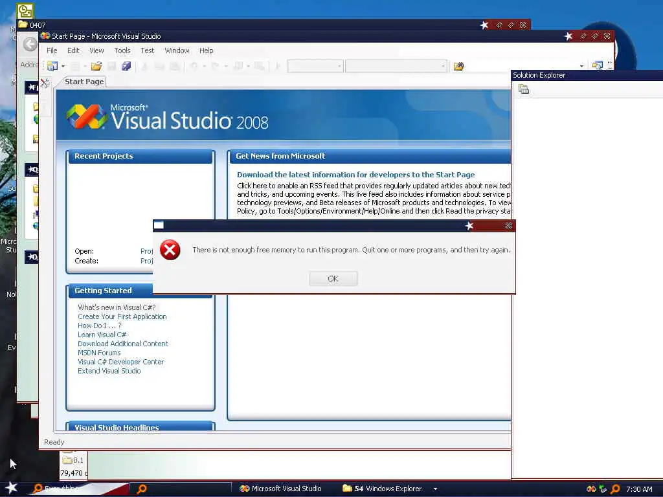Screen dimensions: 663x497
Task: Click the Visual Studio icon in title bar
Action: pyautogui.click(x=45, y=36)
